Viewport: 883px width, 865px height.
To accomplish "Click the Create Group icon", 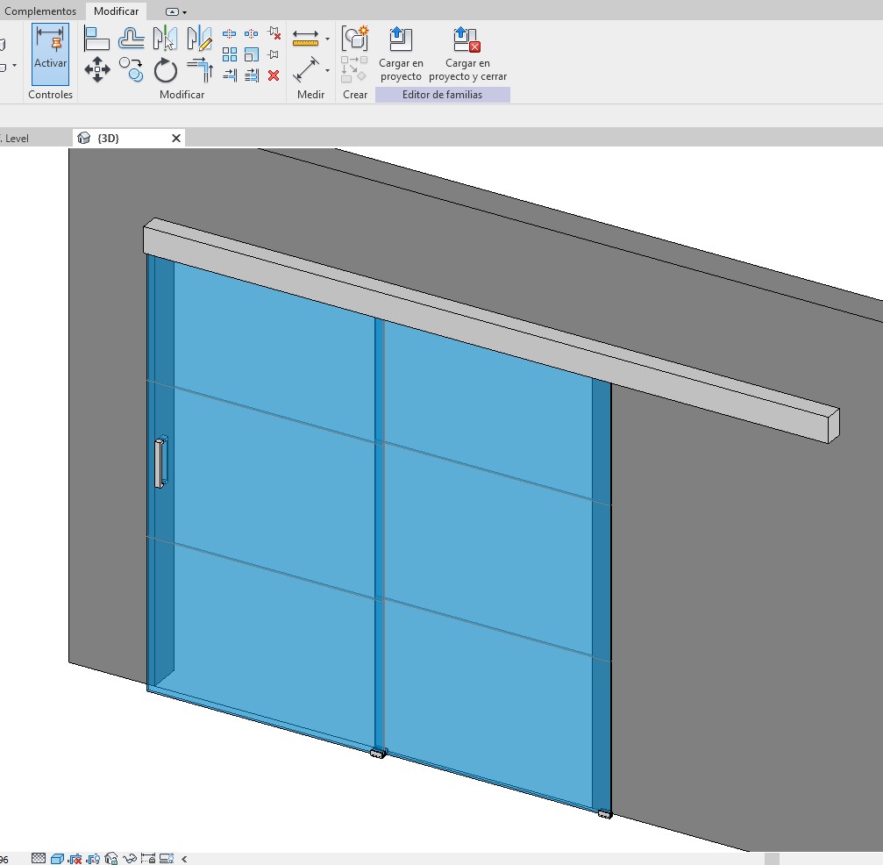I will tap(355, 38).
